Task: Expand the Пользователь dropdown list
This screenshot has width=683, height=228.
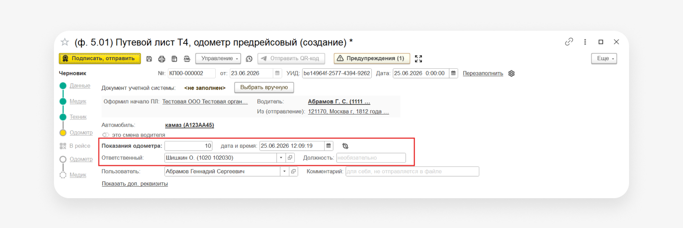Action: pos(284,171)
